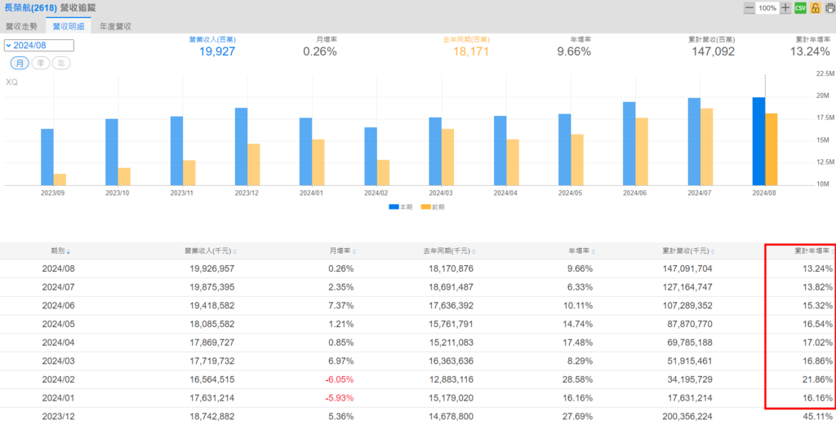Switch to the 營收走勢 tab
Screen dimensions: 836x425
pos(22,26)
